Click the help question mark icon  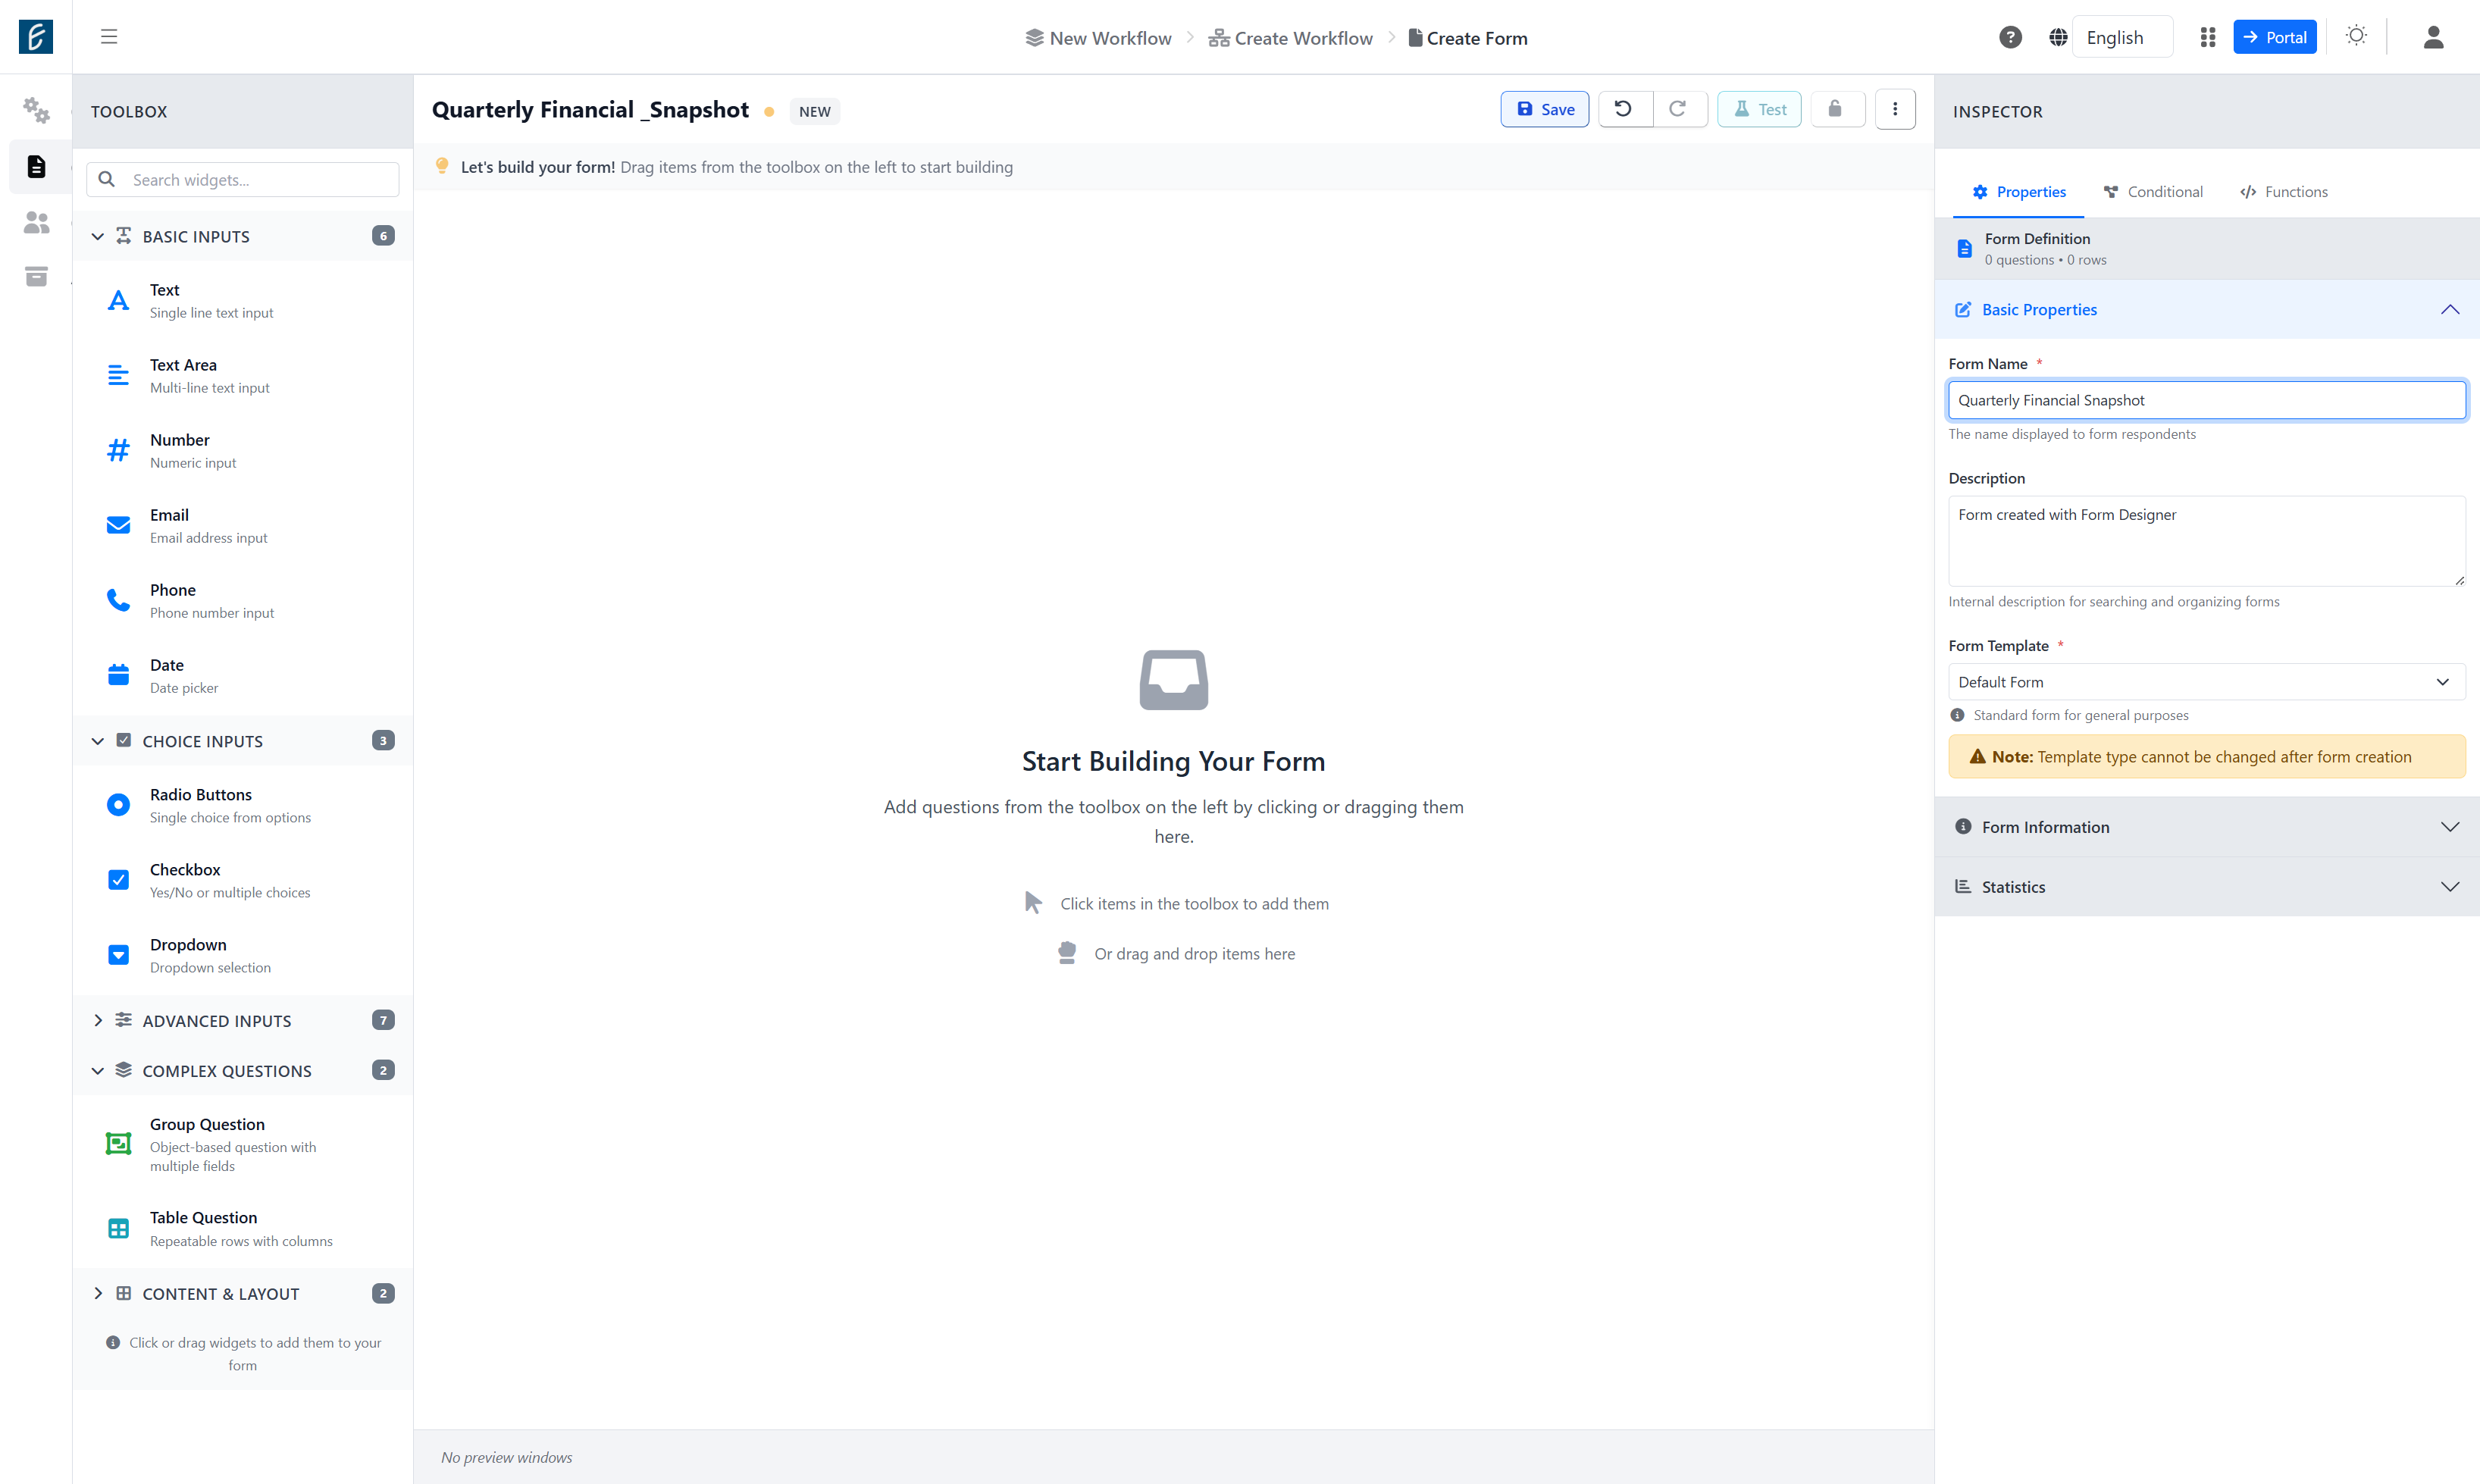pyautogui.click(x=2010, y=37)
